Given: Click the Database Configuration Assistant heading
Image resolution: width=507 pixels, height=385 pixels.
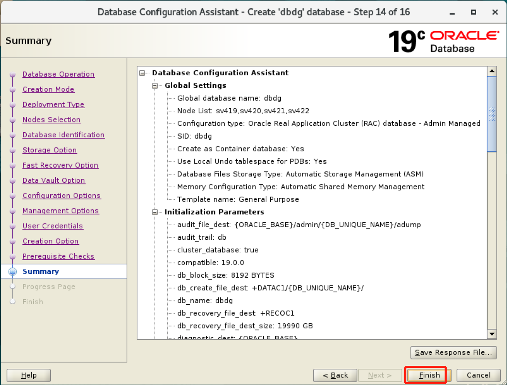Looking at the screenshot, I should (220, 73).
